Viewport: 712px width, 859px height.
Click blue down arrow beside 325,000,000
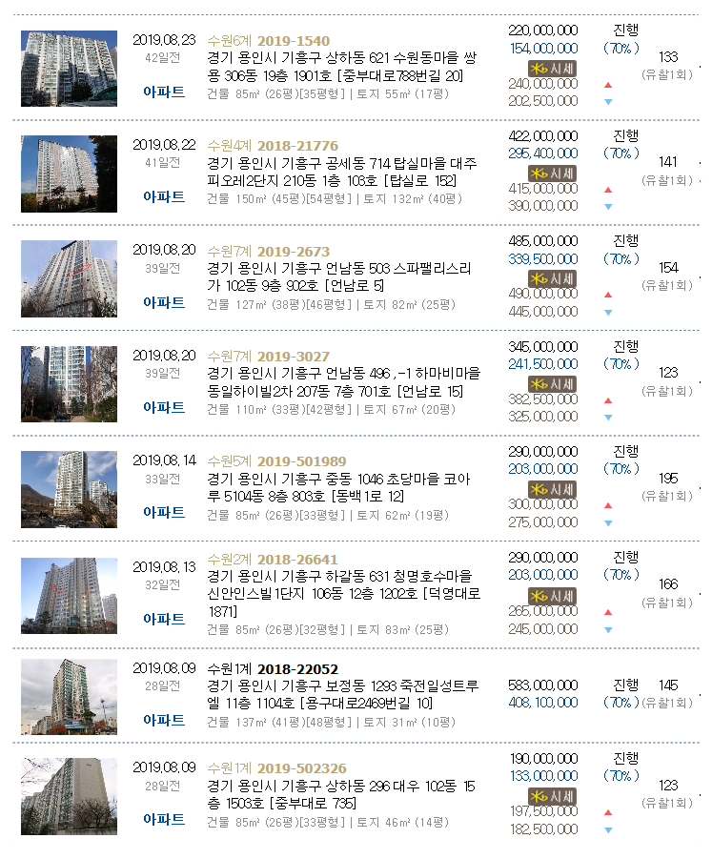coord(608,418)
